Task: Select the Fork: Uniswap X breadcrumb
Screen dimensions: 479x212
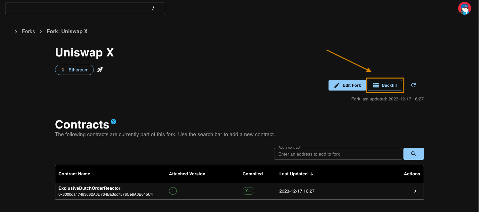Action: [x=67, y=32]
